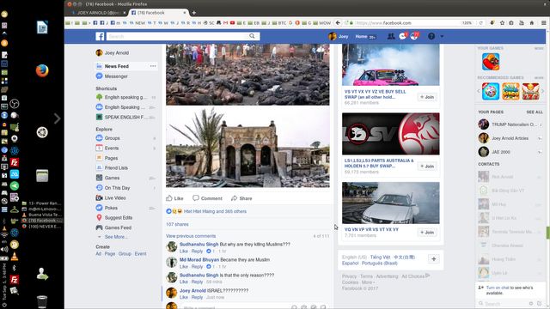Open Candy Crush game icon
Screen dimensions: 550x309
(491, 62)
